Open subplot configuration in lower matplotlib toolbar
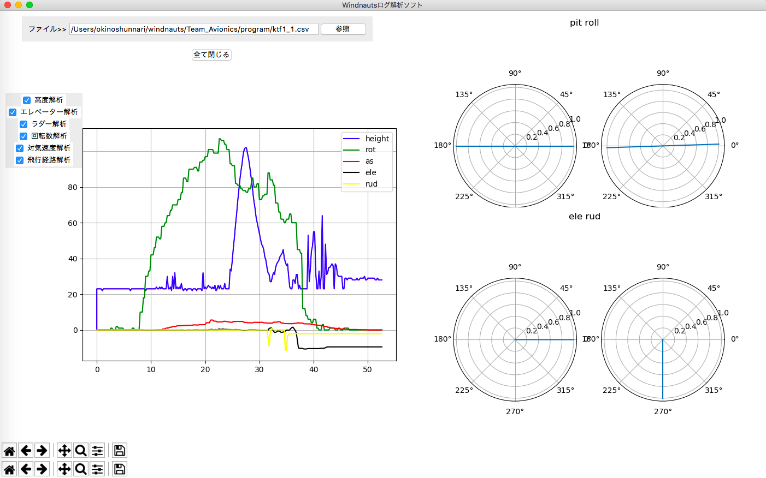 tap(97, 469)
